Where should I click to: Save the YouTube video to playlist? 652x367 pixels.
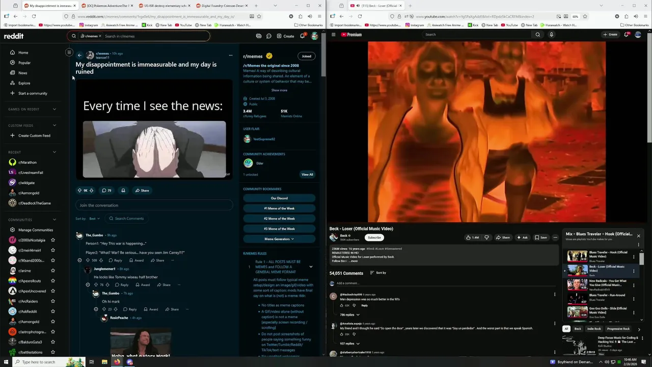[541, 238]
